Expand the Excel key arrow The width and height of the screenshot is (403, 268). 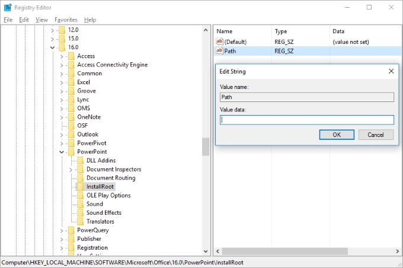62,82
